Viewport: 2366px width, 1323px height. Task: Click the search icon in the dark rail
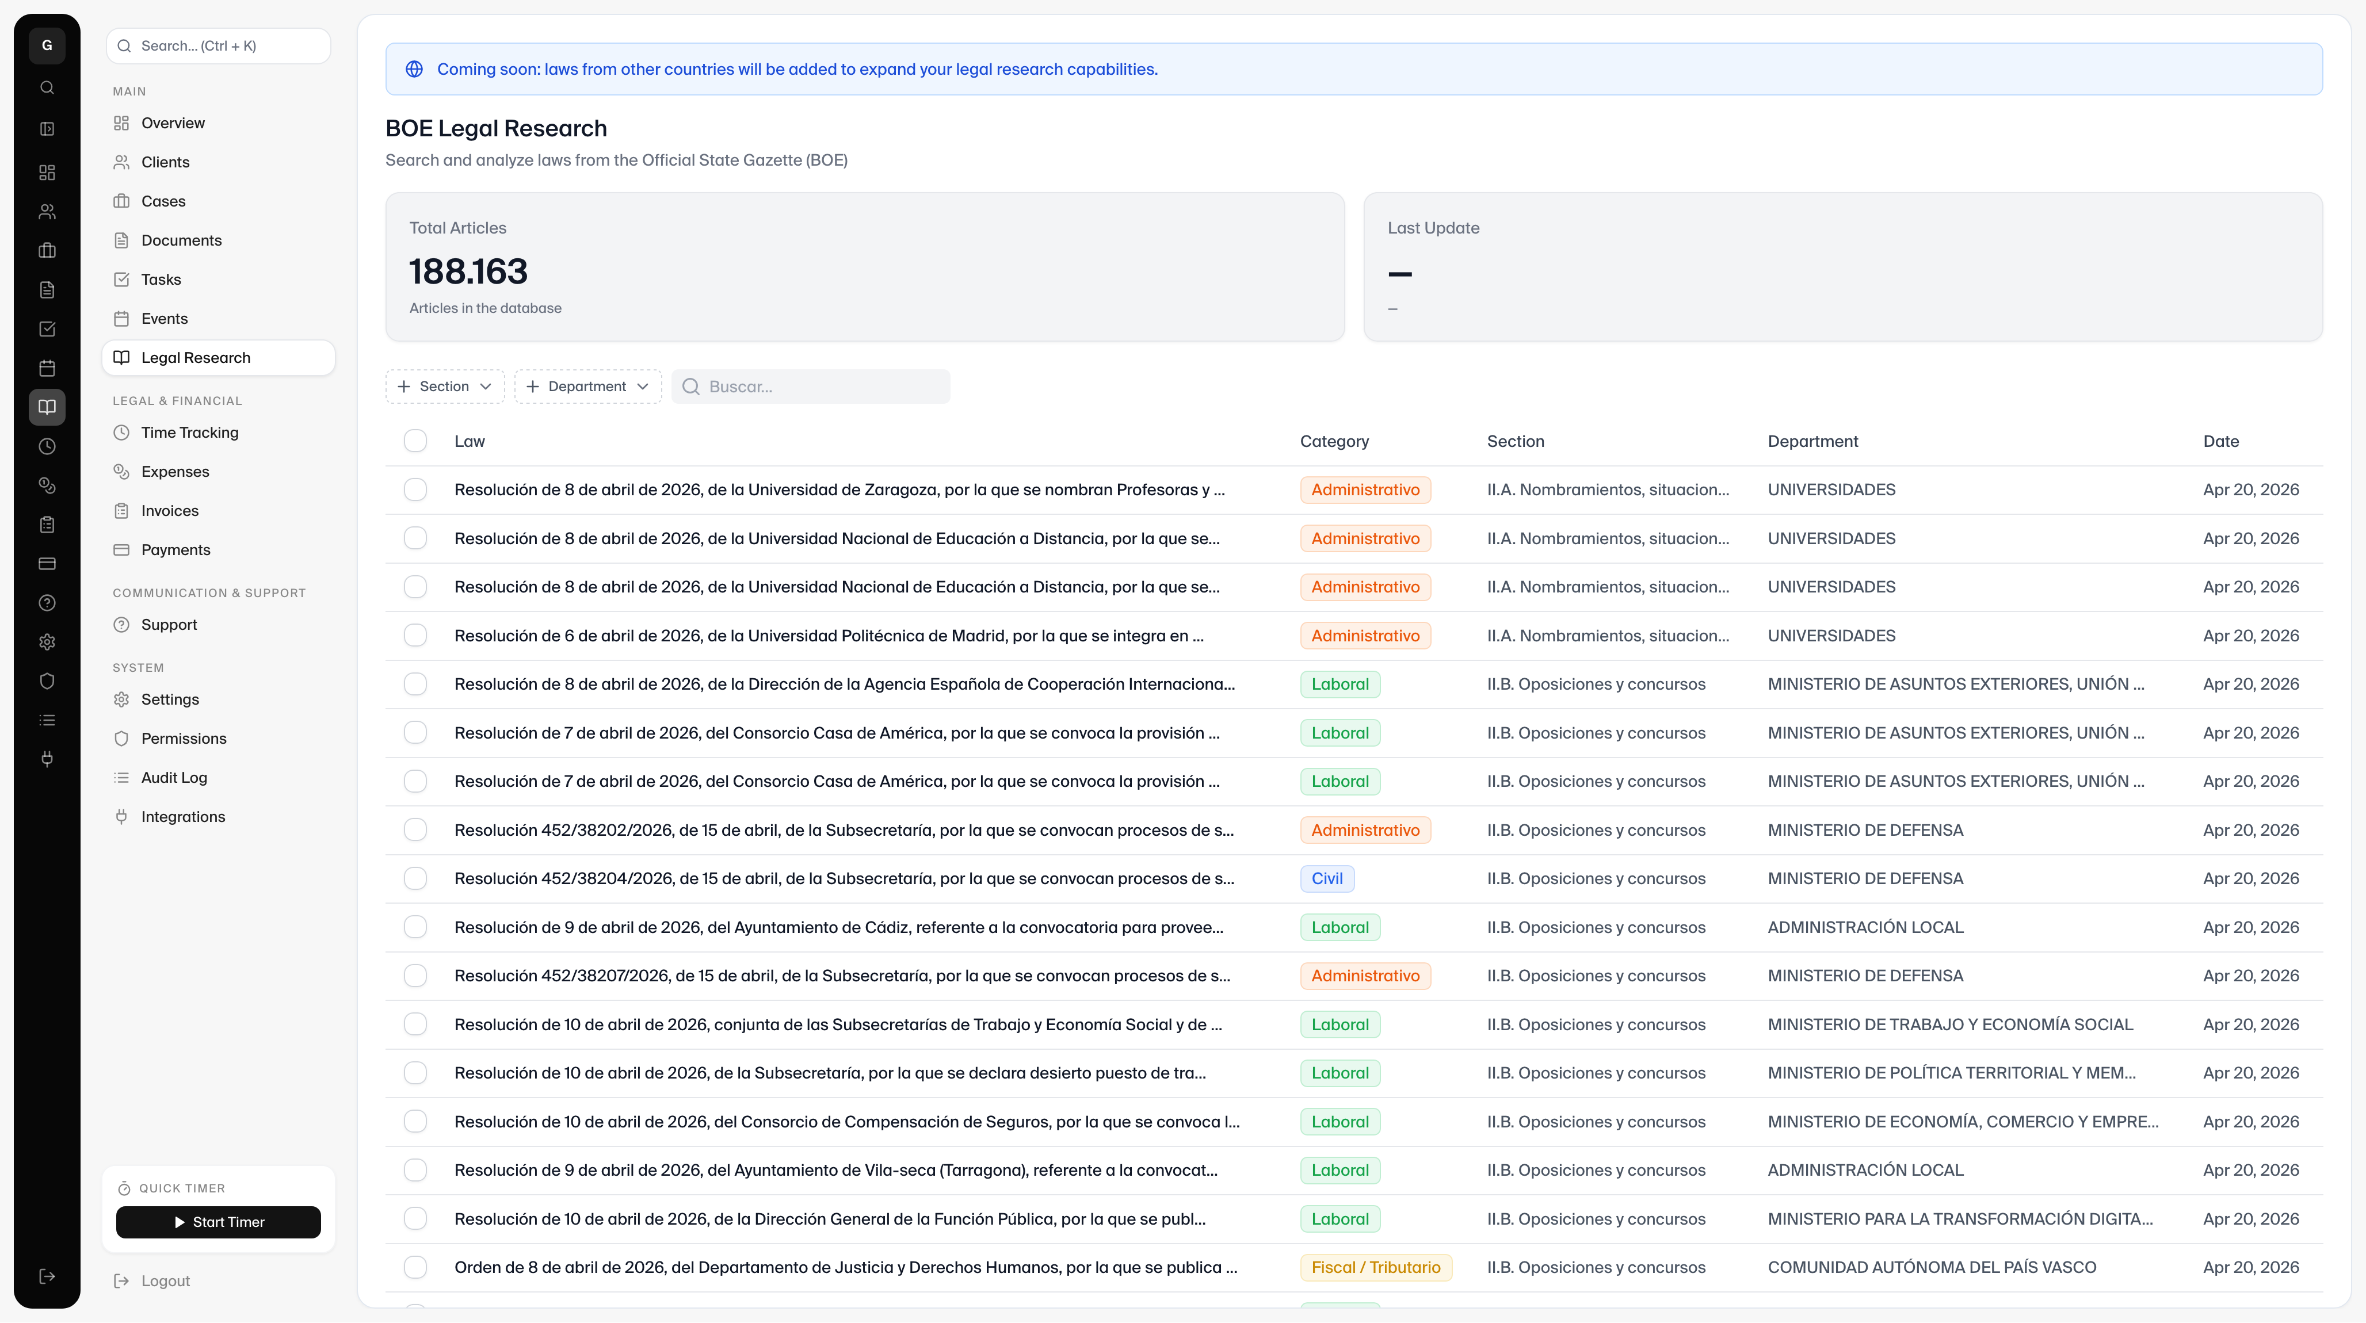47,88
